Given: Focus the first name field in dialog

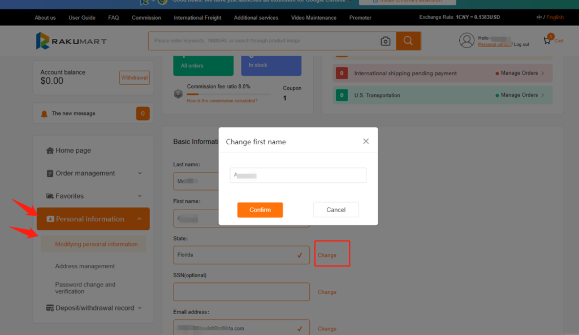Looking at the screenshot, I should point(298,175).
